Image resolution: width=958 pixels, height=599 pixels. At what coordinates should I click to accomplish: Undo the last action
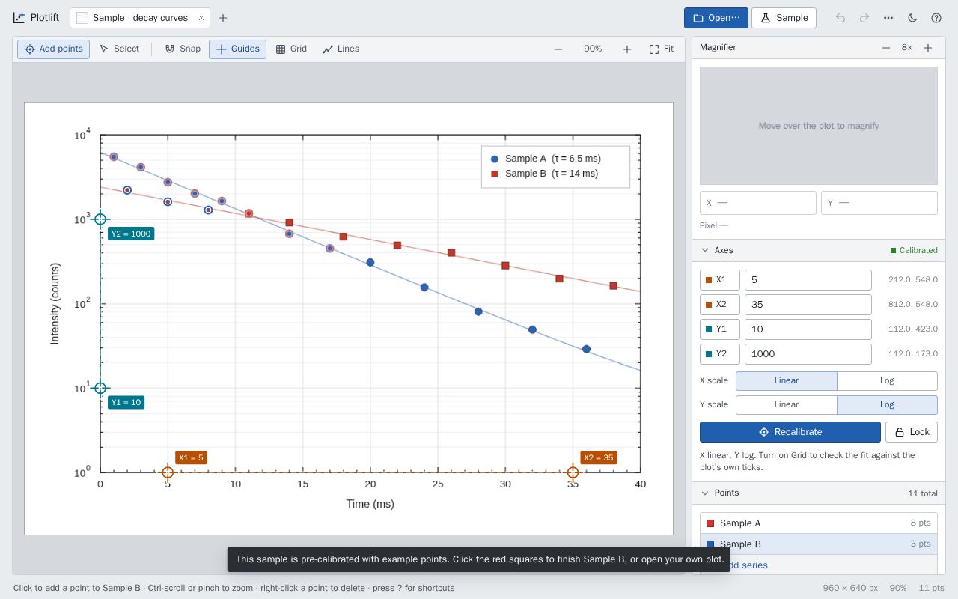840,18
